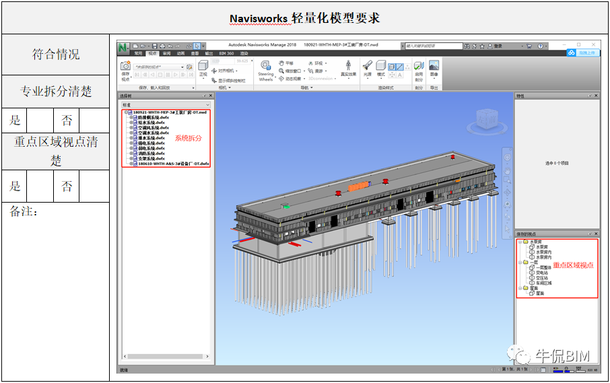
Task: Switch to the 动画 ribbon tab
Action: click(x=181, y=53)
